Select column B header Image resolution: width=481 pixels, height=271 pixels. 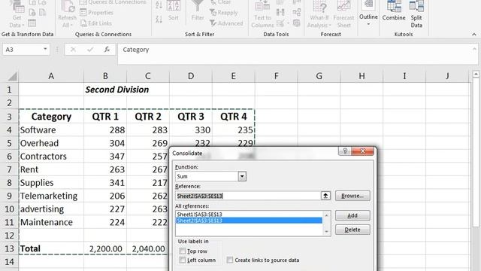[105, 76]
